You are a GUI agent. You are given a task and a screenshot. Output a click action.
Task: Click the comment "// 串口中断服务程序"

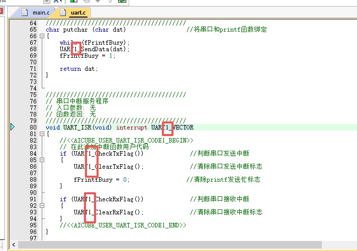pos(77,101)
